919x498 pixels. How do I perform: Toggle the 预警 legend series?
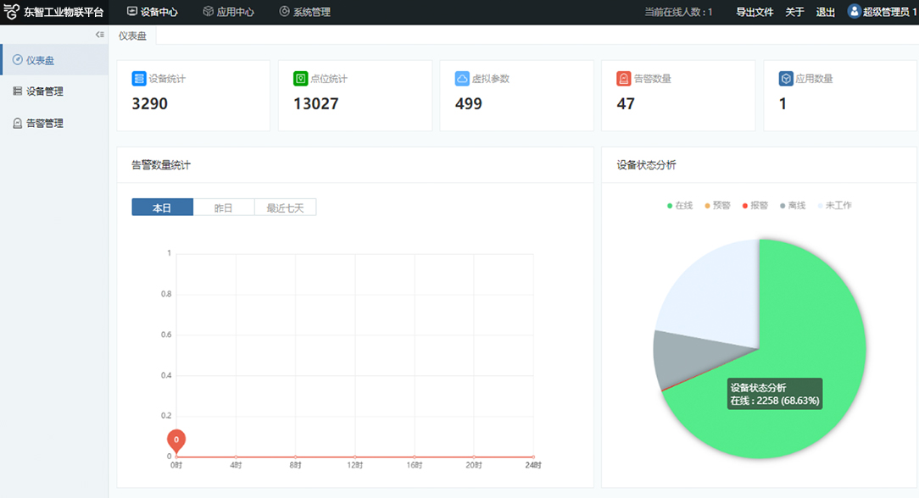coord(716,206)
